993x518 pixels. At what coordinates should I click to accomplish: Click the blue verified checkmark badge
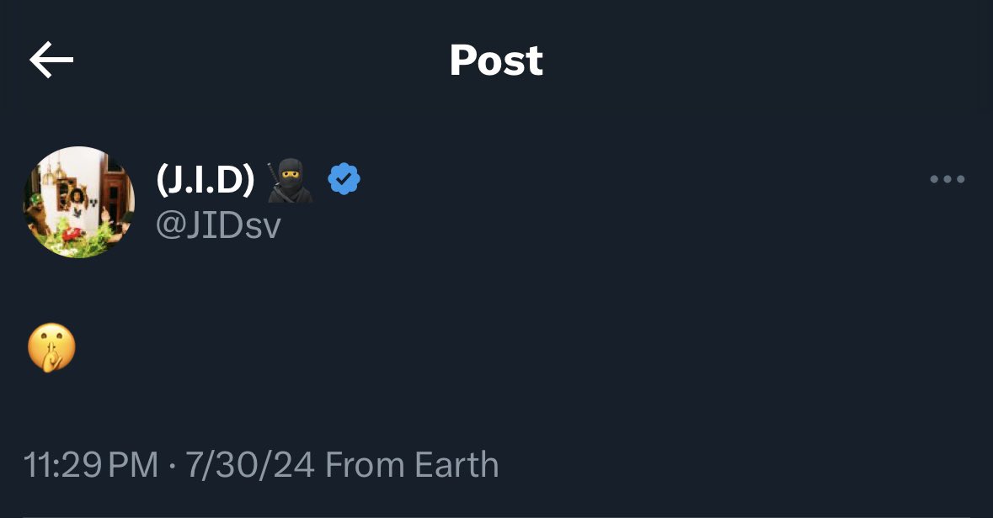[344, 179]
